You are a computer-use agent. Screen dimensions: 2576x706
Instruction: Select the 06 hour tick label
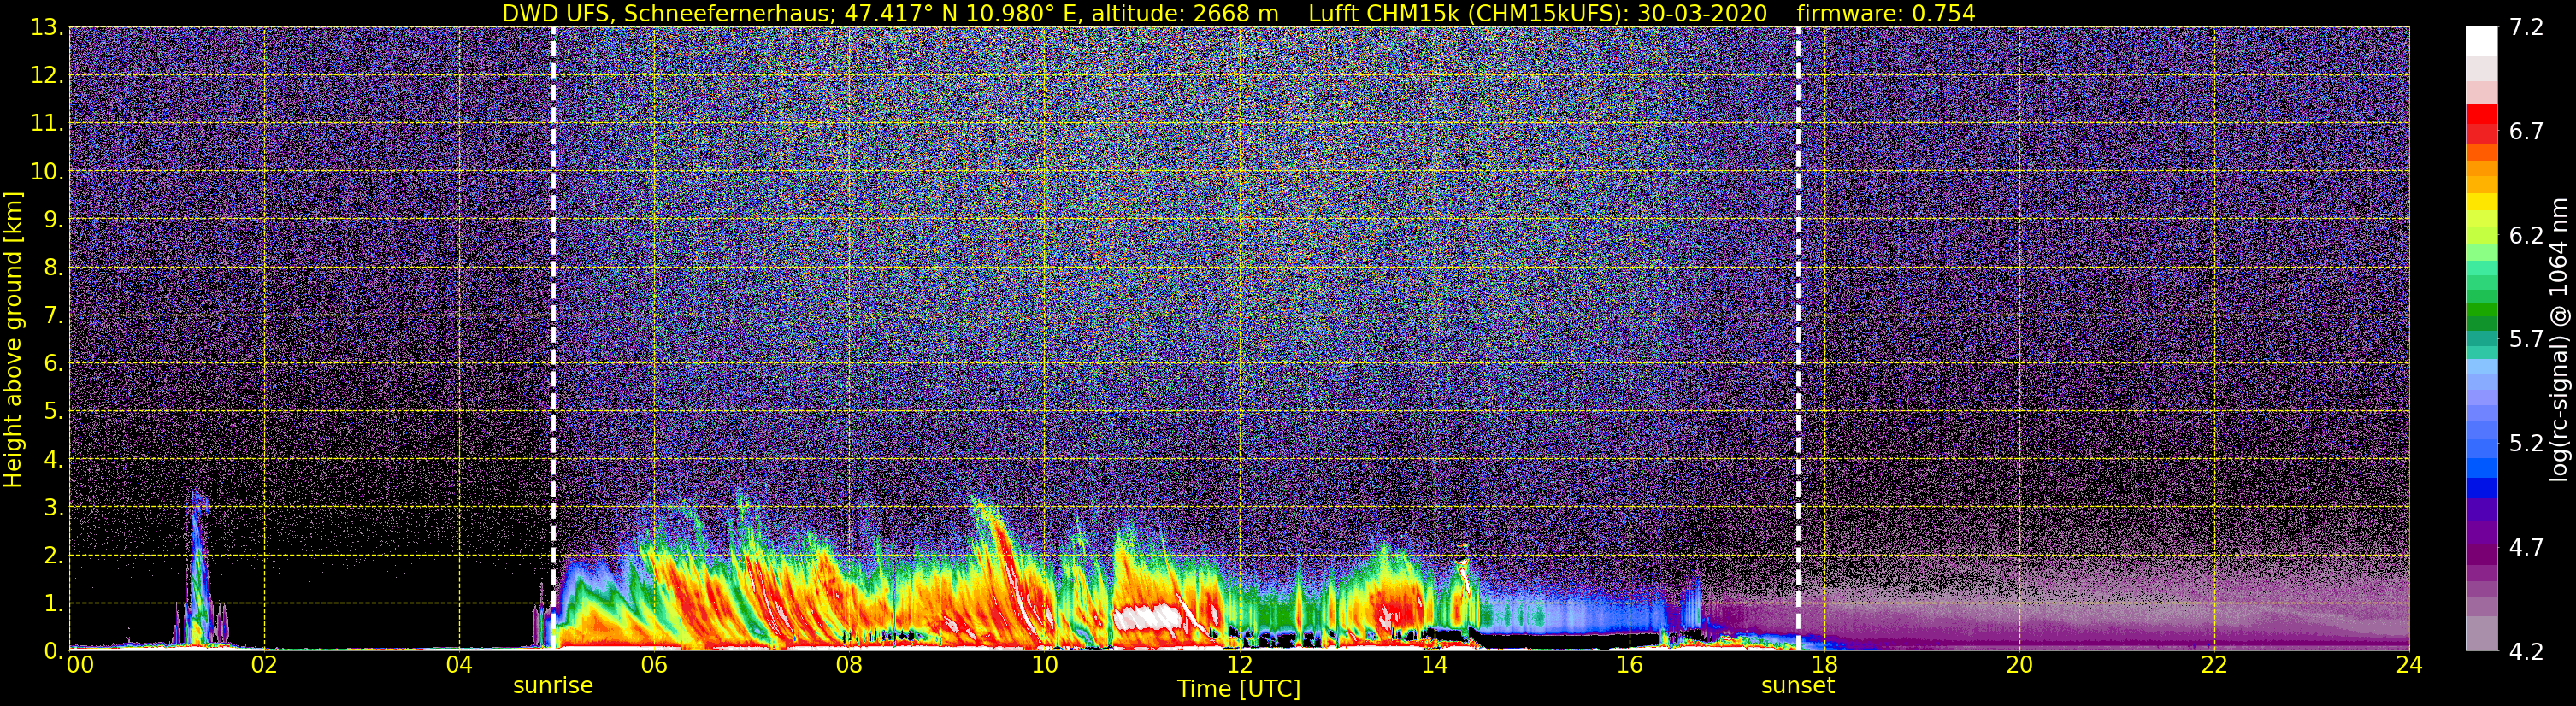tap(654, 664)
